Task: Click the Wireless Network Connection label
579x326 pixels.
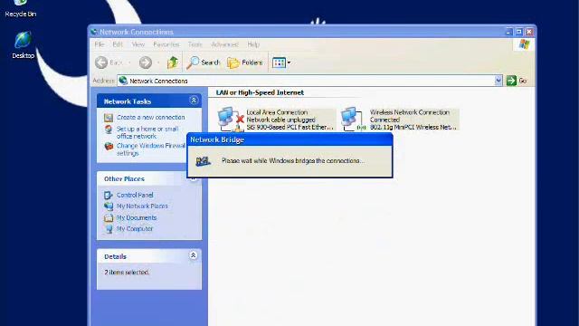Action: pyautogui.click(x=410, y=112)
